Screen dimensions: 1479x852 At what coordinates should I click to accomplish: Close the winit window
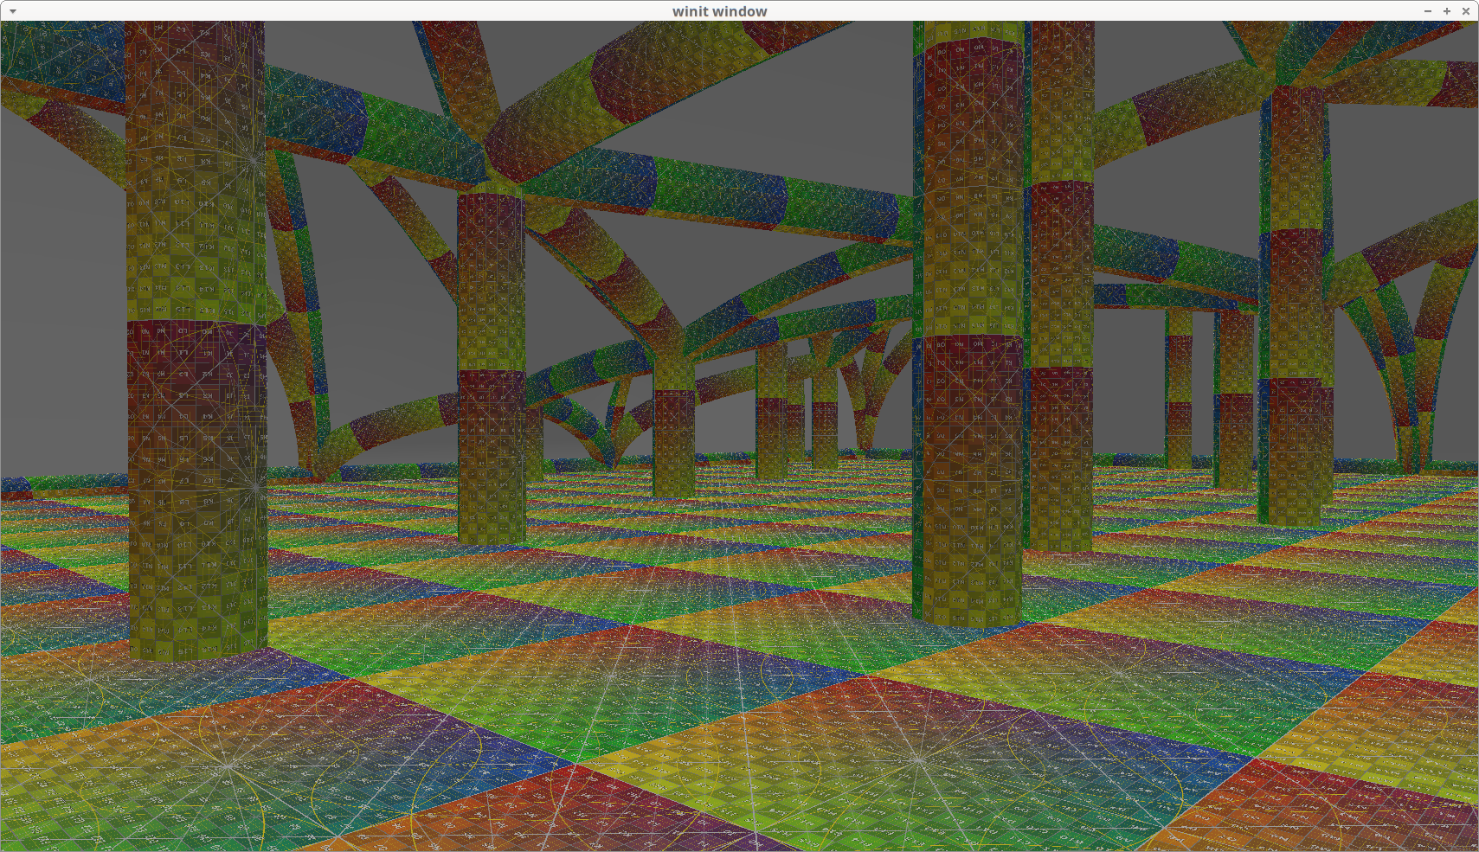coord(1466,11)
